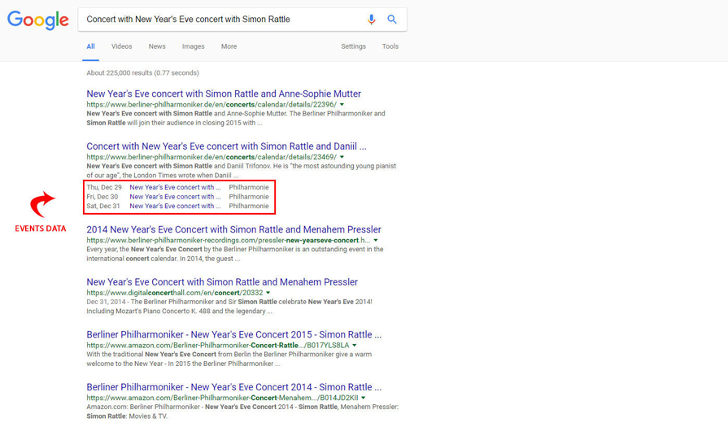The width and height of the screenshot is (728, 427).
Task: Open Settings under search bar
Action: click(x=353, y=46)
